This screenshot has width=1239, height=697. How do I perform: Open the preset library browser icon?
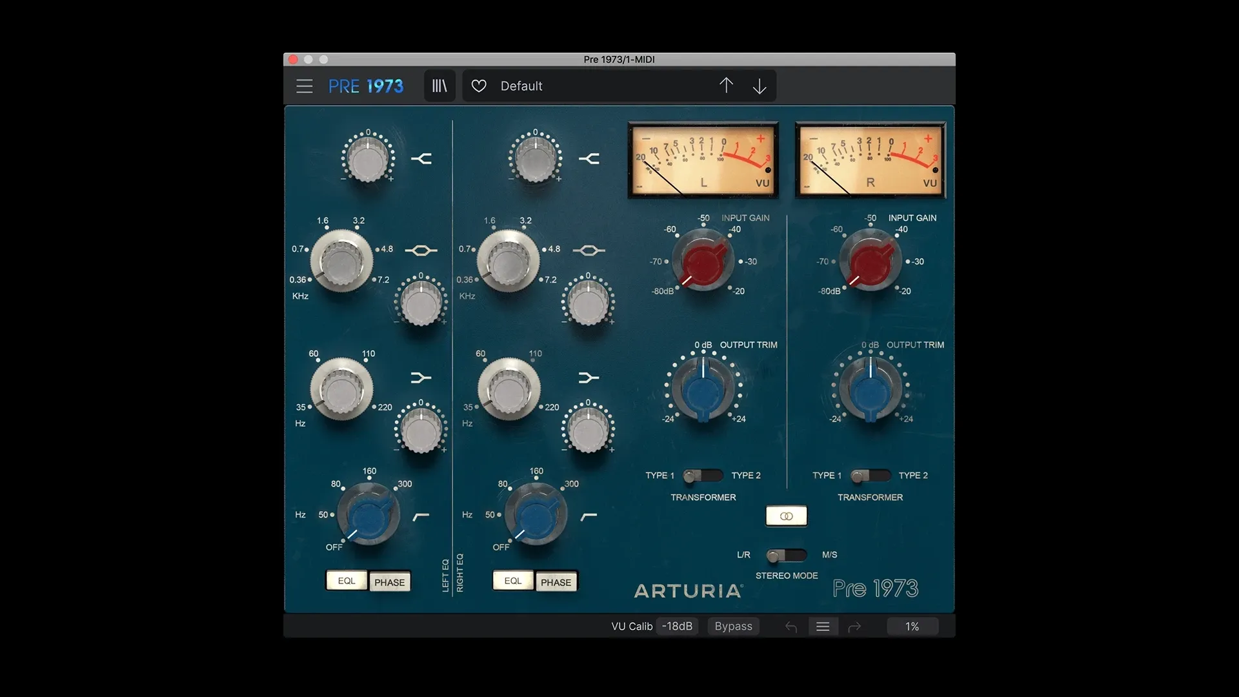[439, 86]
